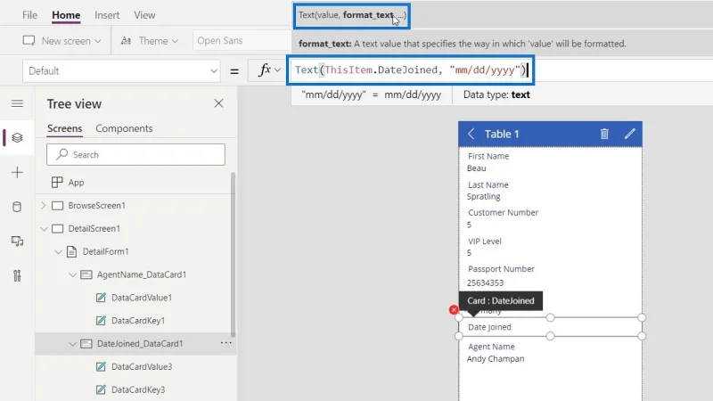Open the Advanced tools icon in sidebar
Viewport: 713px width, 401px height.
(x=17, y=275)
